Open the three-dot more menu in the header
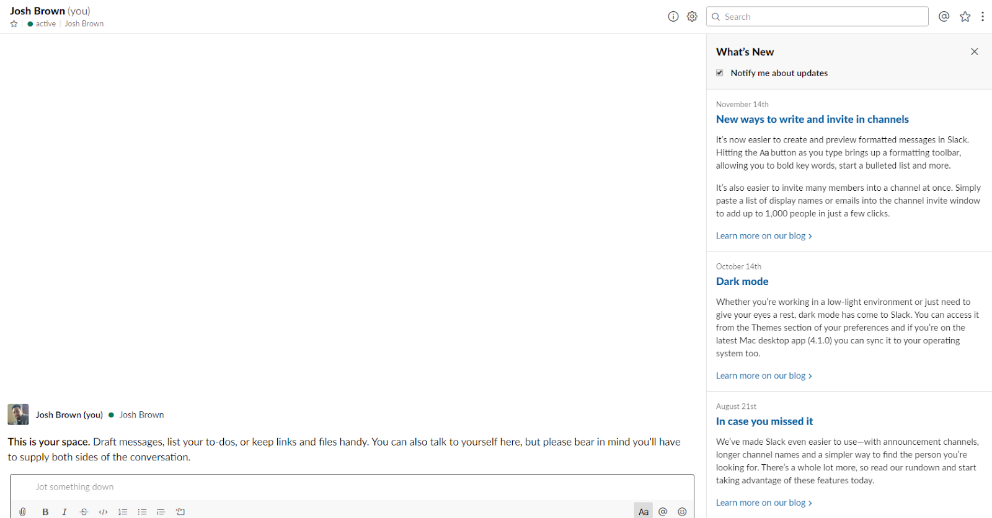 coord(983,17)
